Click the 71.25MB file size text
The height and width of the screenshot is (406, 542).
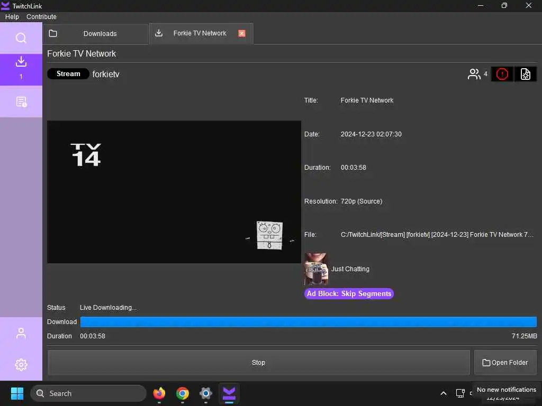pos(525,336)
